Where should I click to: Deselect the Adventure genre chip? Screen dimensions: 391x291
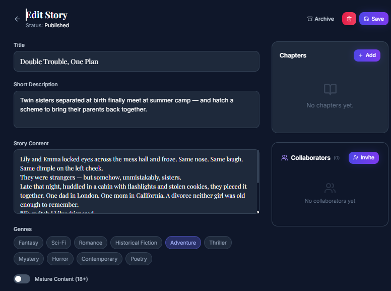click(x=183, y=243)
